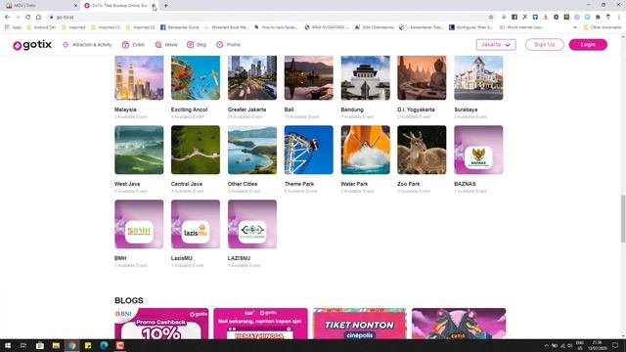Screen dimensions: 626x352
Task: Click the browser home icon
Action: click(38, 18)
